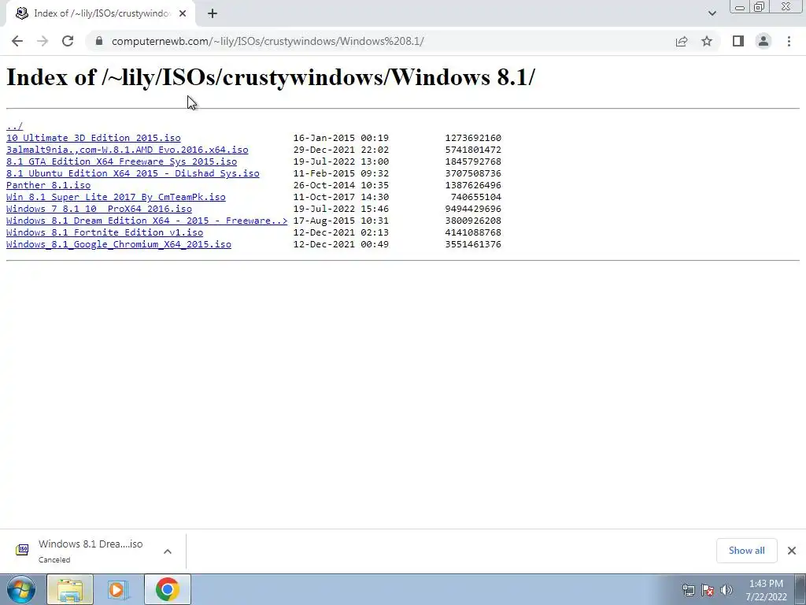Launch Windows Media Player from taskbar

point(117,589)
